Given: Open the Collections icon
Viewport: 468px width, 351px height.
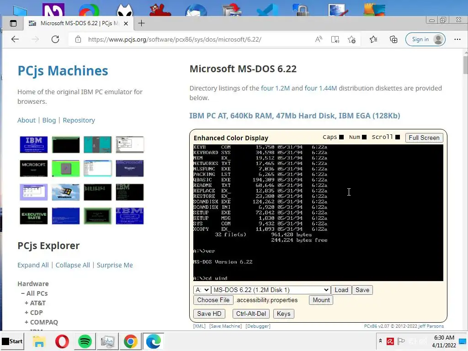Looking at the screenshot, I should 394,39.
